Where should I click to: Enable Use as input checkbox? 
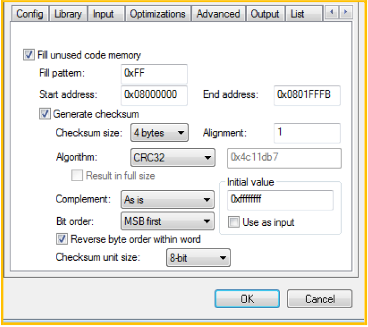coord(233,222)
